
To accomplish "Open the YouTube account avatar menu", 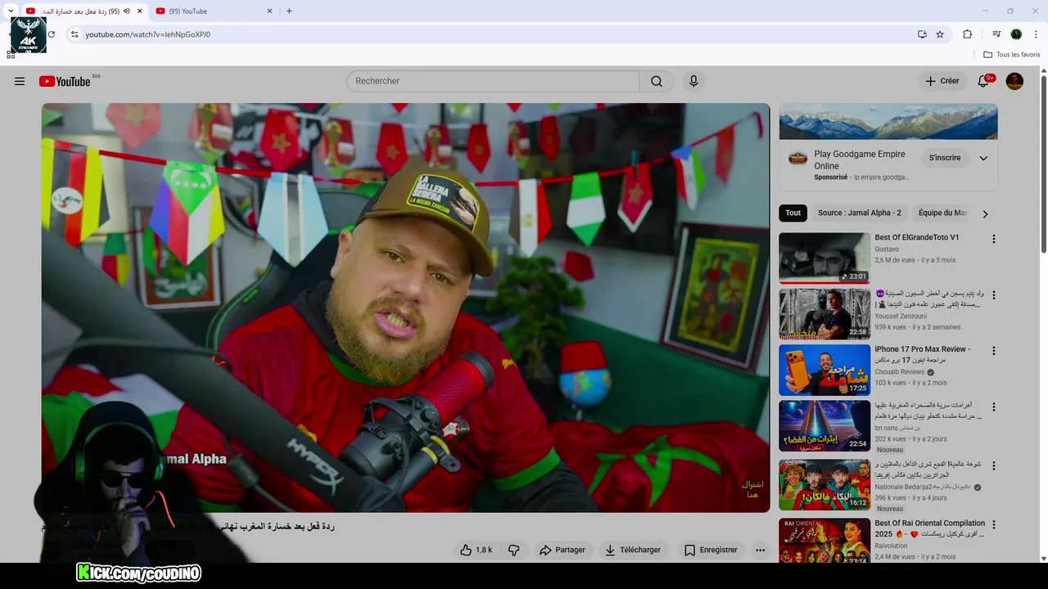I will (x=1014, y=81).
